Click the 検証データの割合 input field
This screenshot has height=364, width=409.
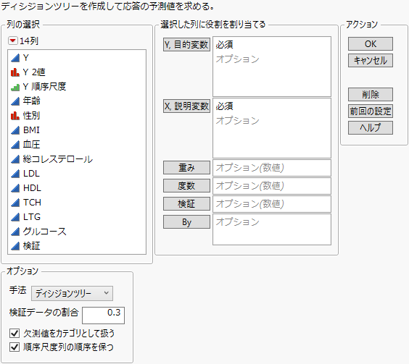(x=103, y=316)
